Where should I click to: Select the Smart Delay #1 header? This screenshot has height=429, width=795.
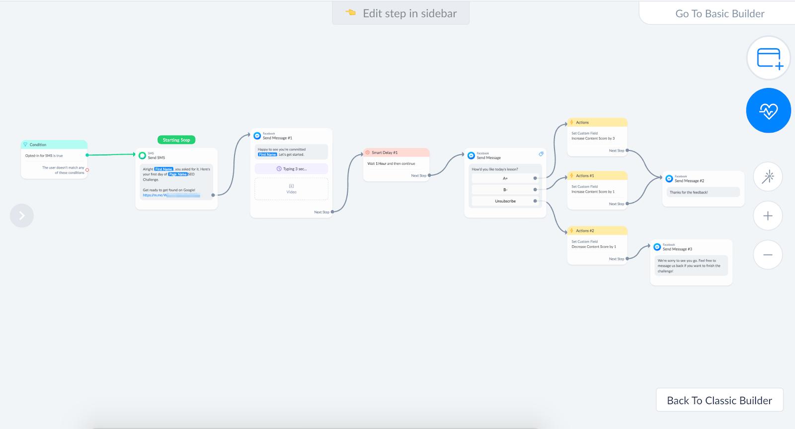click(396, 152)
